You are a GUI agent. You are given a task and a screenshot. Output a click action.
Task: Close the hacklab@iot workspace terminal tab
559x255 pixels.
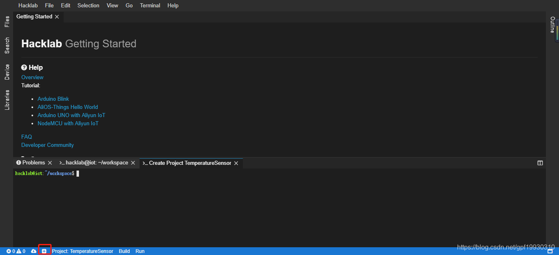tap(133, 163)
